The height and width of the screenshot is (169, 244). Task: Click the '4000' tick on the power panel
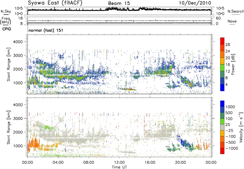pyautogui.click(x=18, y=42)
